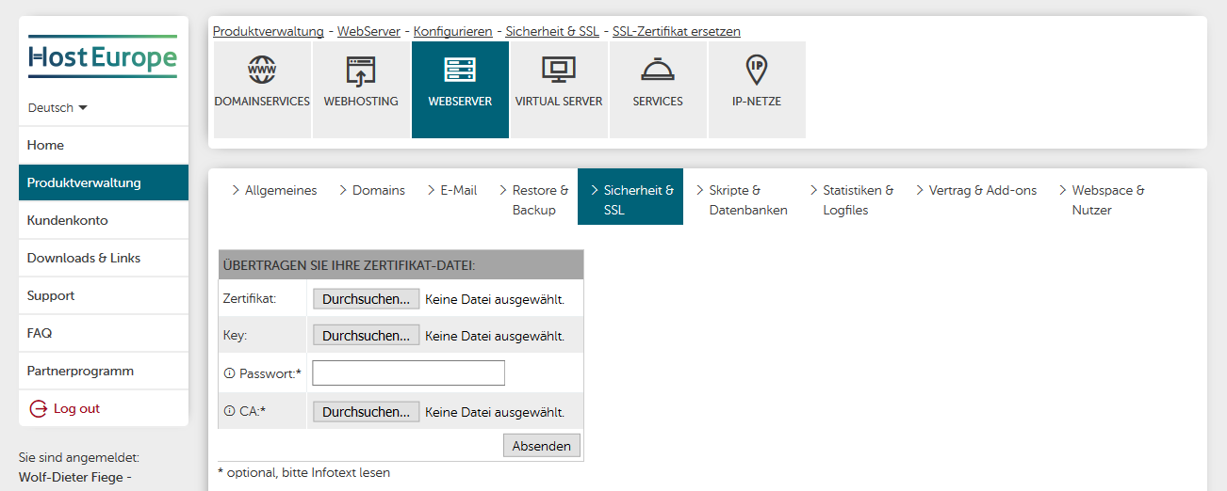Open Kundenkonto in sidebar
Image resolution: width=1227 pixels, height=491 pixels.
[x=104, y=220]
